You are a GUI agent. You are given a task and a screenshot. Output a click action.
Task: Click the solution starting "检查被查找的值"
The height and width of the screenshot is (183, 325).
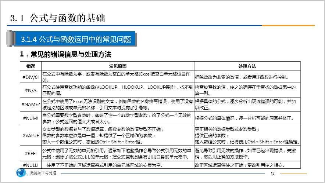click(247, 90)
